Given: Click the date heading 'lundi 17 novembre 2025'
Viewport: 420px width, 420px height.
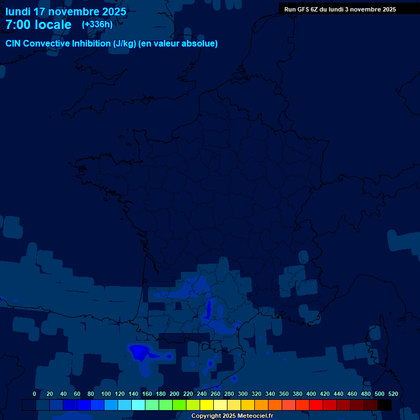Looking at the screenshot, I should click(x=66, y=11).
